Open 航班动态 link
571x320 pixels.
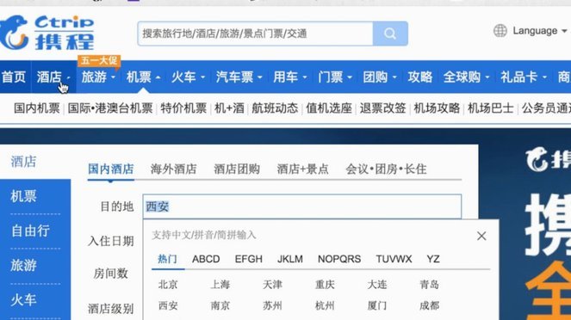275,108
